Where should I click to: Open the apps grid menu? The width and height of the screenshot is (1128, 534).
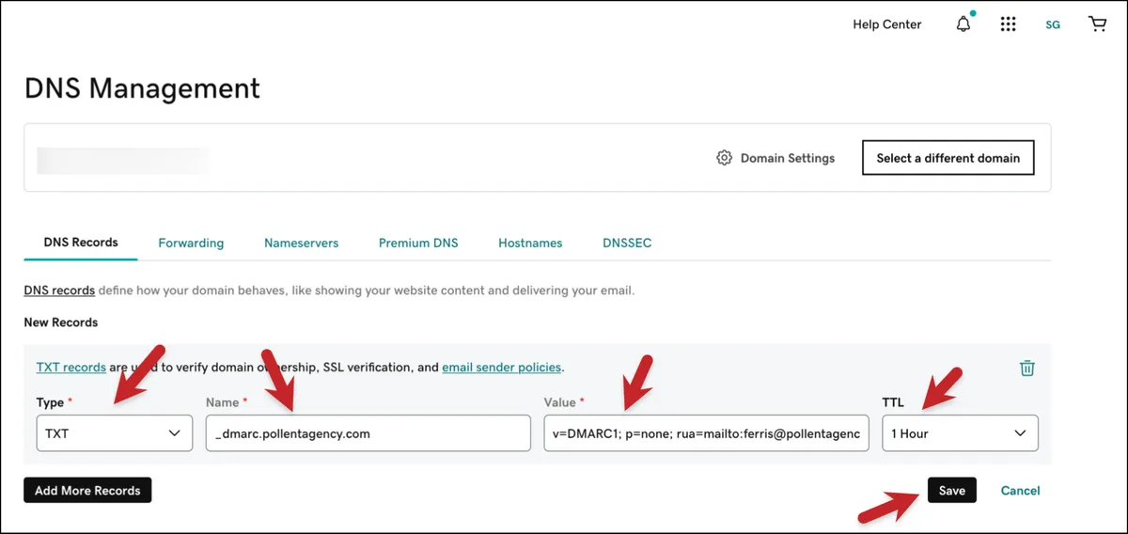(x=1008, y=24)
